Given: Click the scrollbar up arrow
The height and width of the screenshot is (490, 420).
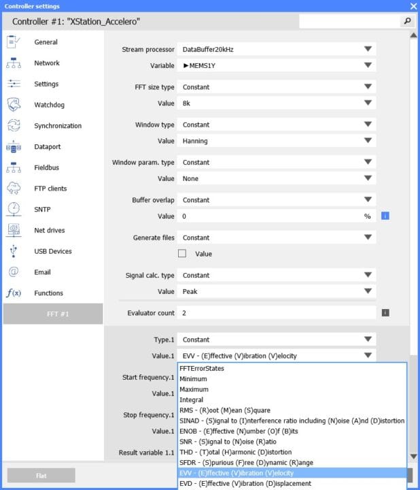Looking at the screenshot, I should click(x=413, y=35).
